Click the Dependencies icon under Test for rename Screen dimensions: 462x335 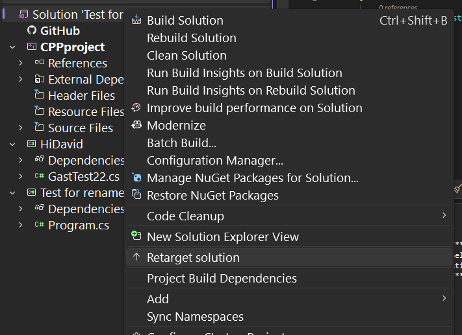click(x=40, y=208)
